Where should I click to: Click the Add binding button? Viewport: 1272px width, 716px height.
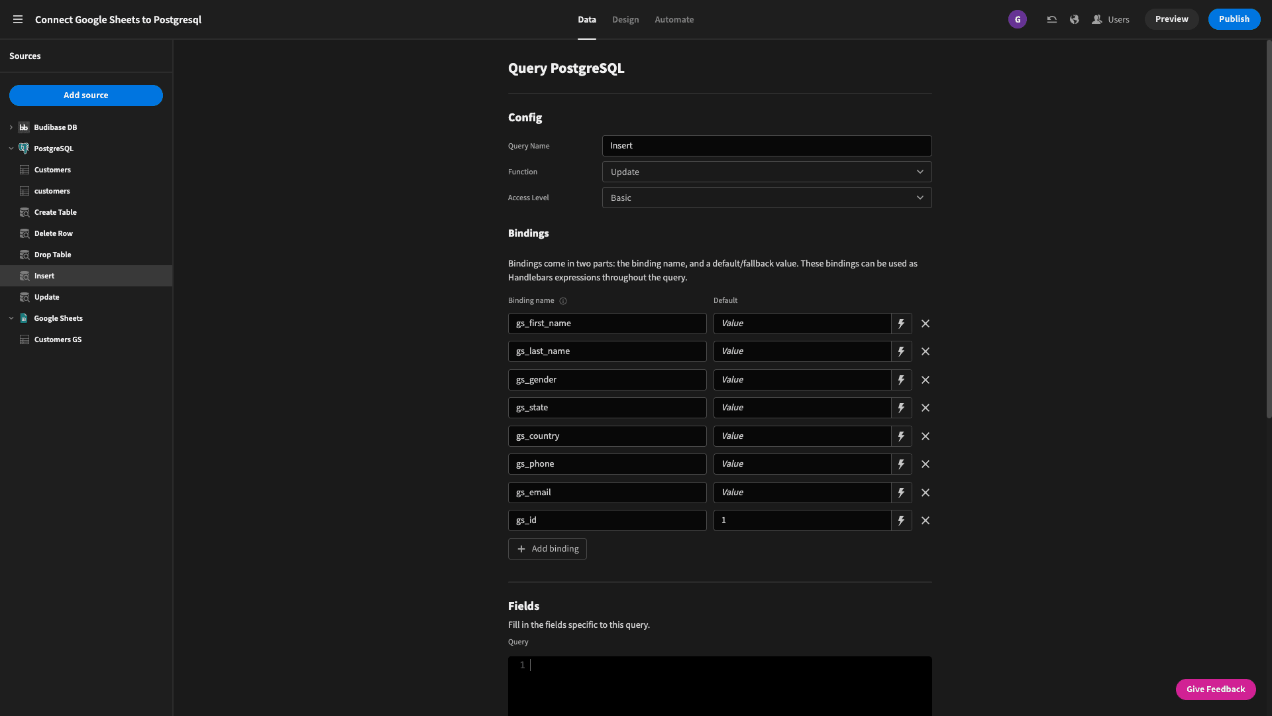[x=547, y=549]
